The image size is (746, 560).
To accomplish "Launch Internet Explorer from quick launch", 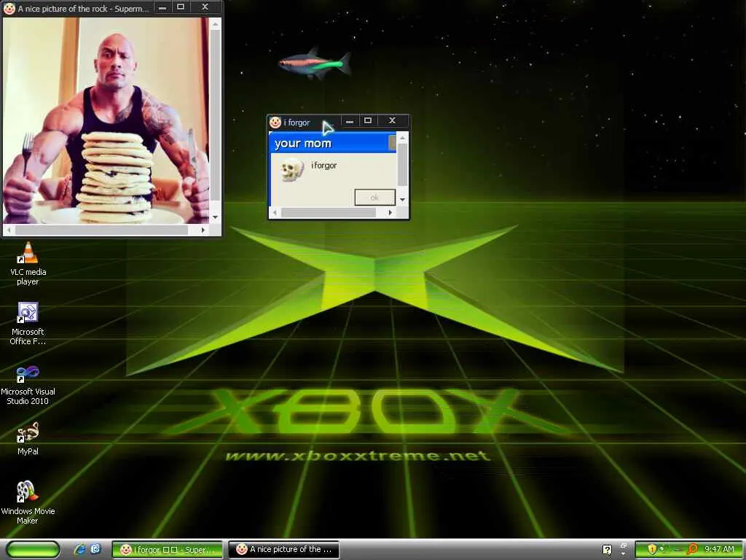I will pos(79,550).
